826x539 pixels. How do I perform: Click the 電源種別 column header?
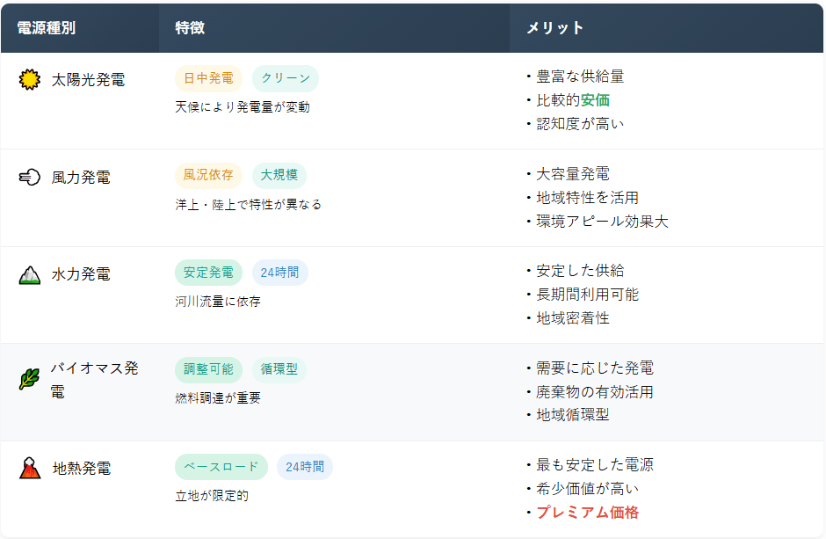pos(47,28)
